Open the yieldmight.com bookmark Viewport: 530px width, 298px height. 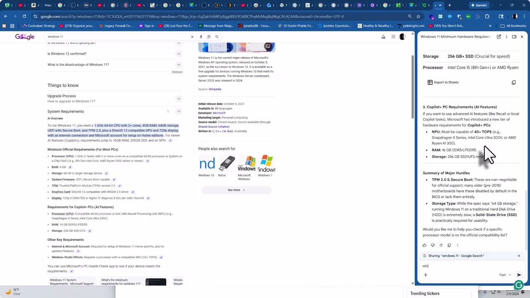click(x=411, y=26)
